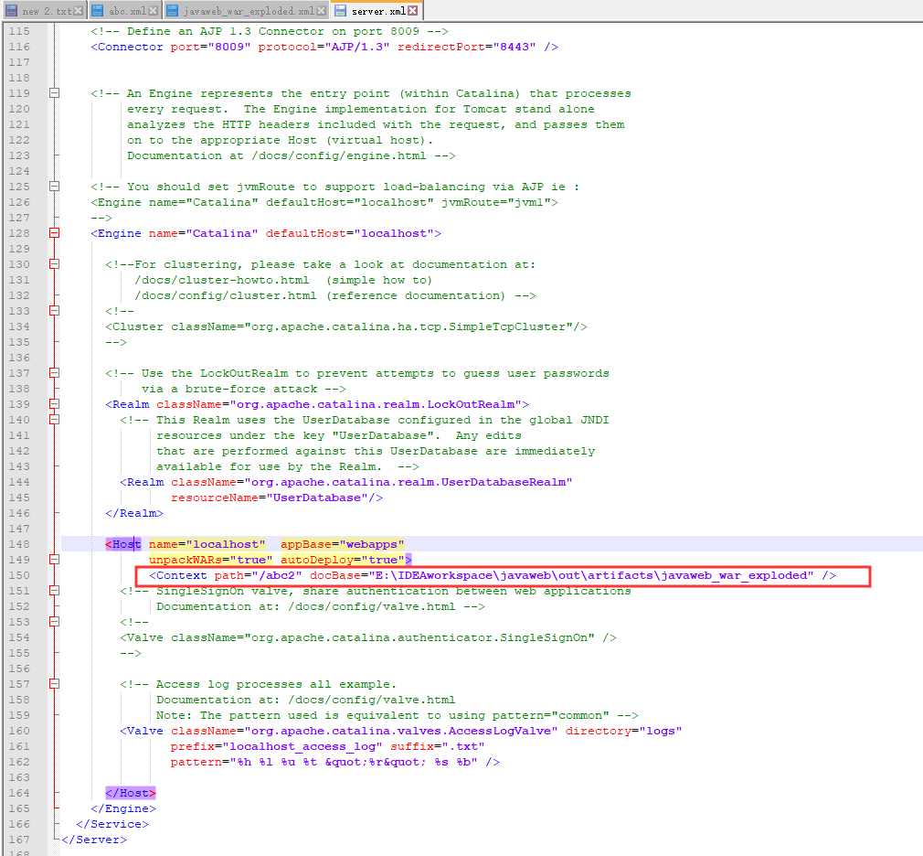This screenshot has width=923, height=856.
Task: Click file icon on new 2.txt tab
Action: pyautogui.click(x=11, y=11)
